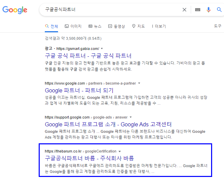Click the image icon on 이미지 tab
The image size is (224, 180).
point(67,26)
